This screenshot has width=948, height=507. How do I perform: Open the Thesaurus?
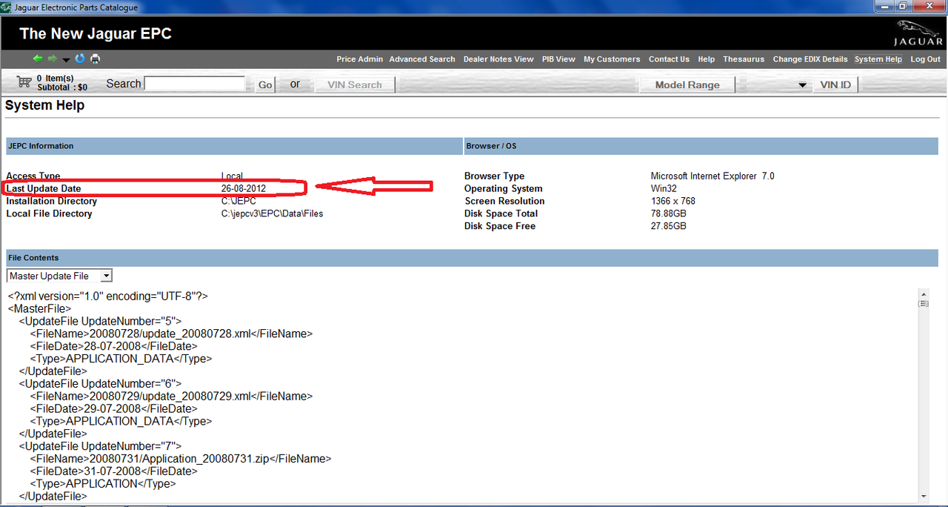click(744, 59)
